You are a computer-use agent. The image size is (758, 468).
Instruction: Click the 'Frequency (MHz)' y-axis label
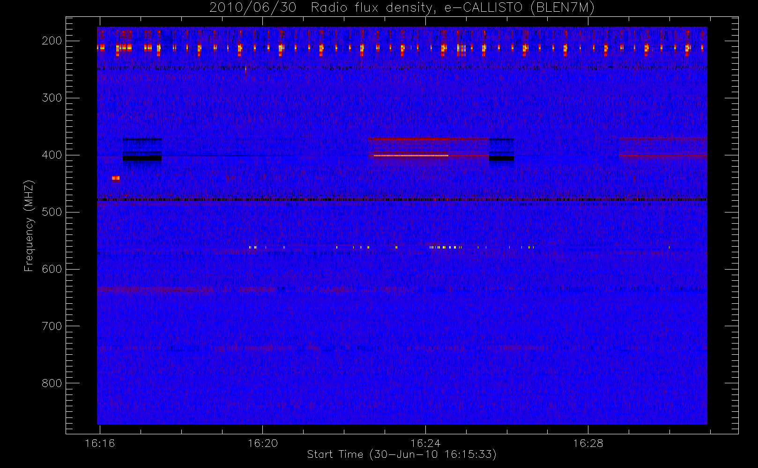[29, 226]
